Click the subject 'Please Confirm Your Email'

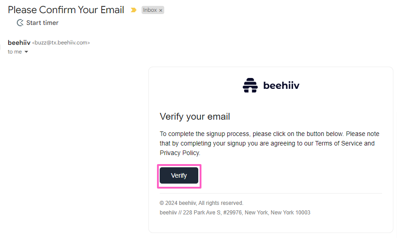(x=66, y=10)
